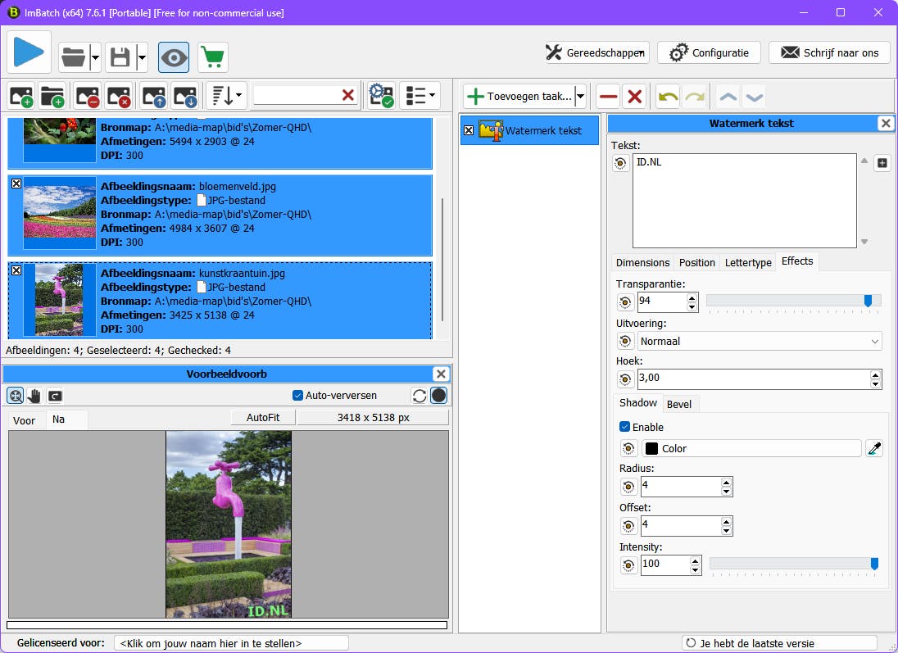Open the Gereedschappen dropdown menu
The width and height of the screenshot is (898, 653).
coord(596,52)
